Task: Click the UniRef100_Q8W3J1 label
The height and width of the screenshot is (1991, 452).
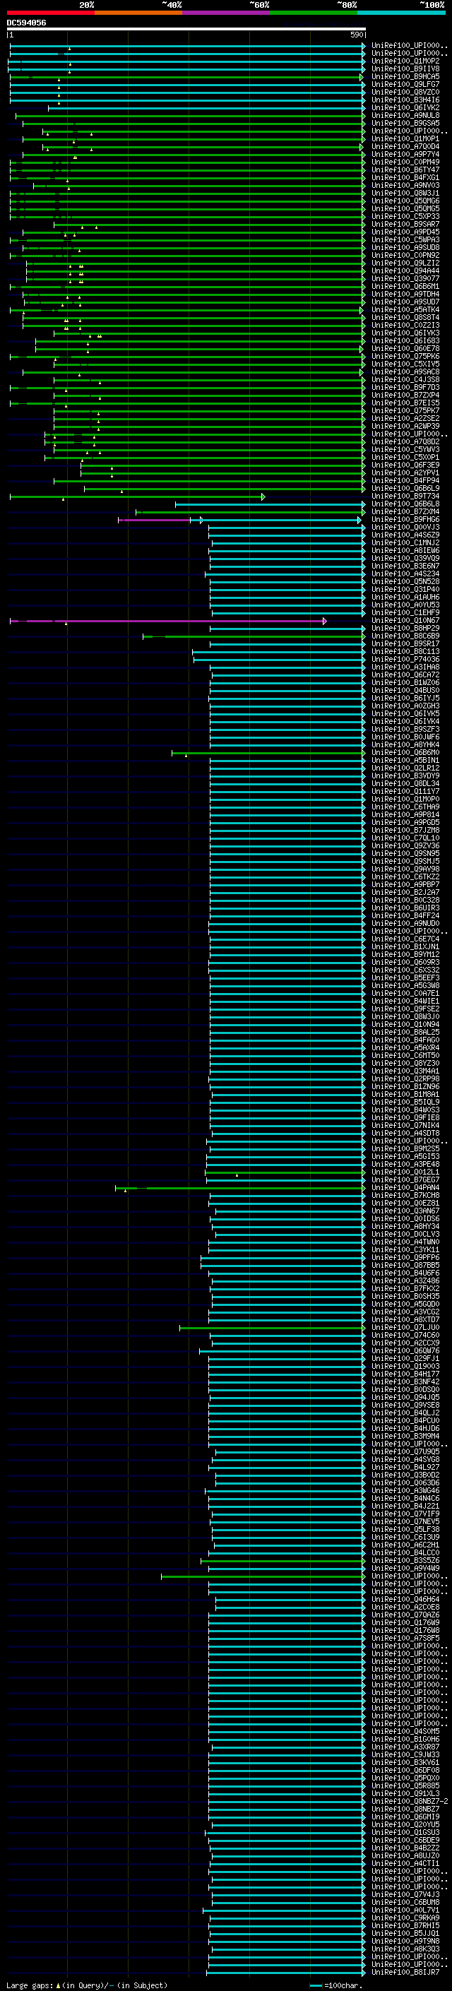Action: [x=405, y=194]
